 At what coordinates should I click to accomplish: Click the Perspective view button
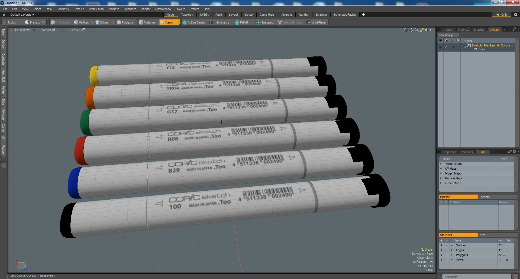23,30
